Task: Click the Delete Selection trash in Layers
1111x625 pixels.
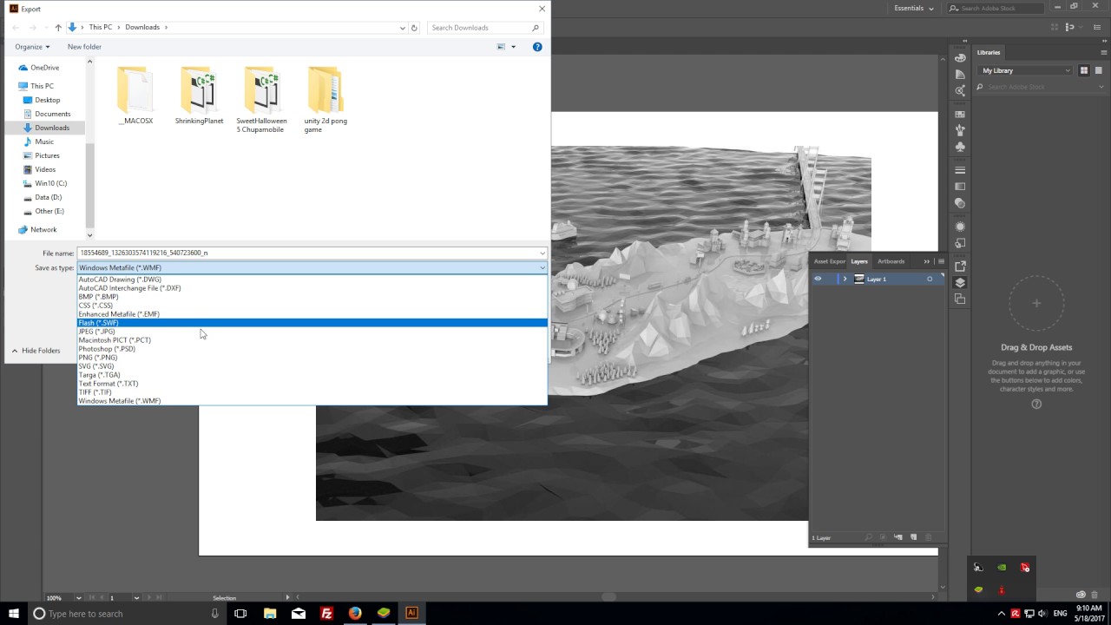Action: point(928,537)
